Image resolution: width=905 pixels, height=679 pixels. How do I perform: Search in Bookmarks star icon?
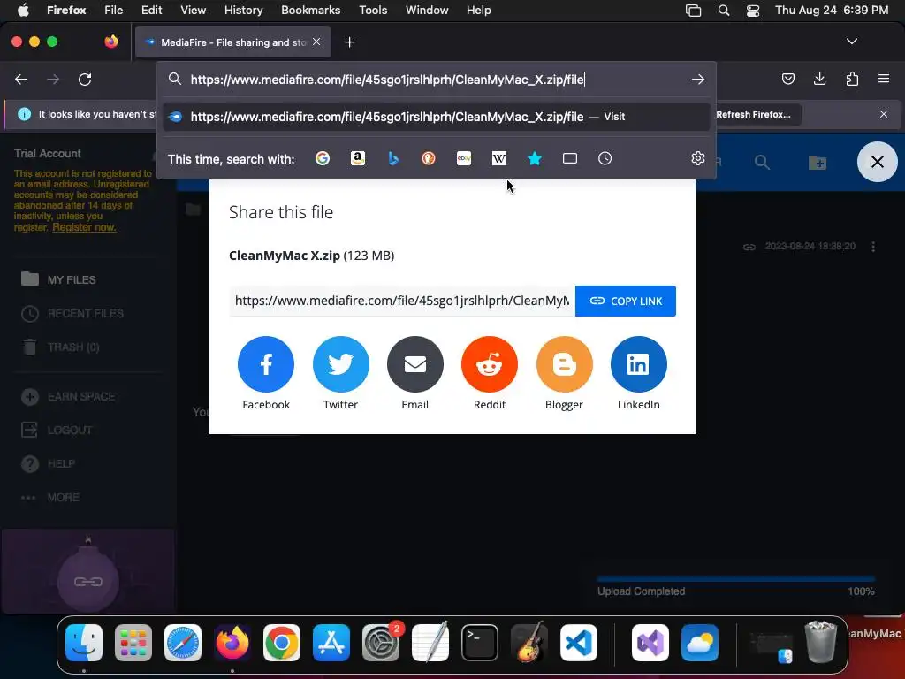point(535,158)
